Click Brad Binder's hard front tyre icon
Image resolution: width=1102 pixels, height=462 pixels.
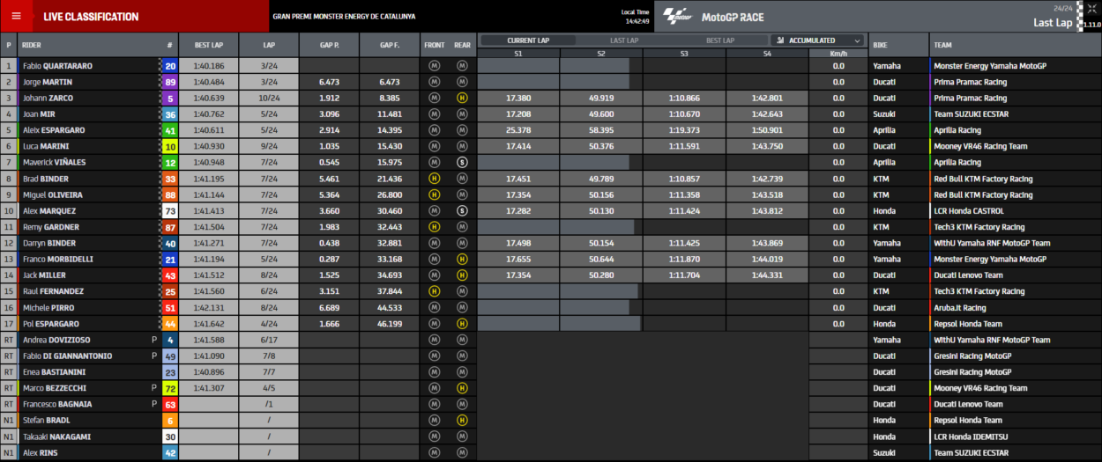(434, 179)
